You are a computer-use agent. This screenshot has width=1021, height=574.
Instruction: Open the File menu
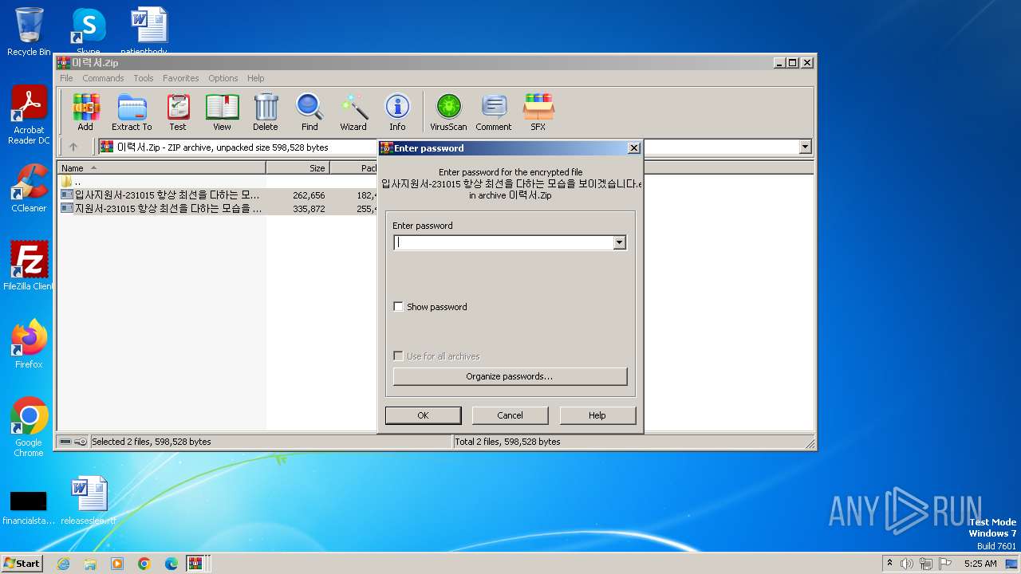pos(66,78)
